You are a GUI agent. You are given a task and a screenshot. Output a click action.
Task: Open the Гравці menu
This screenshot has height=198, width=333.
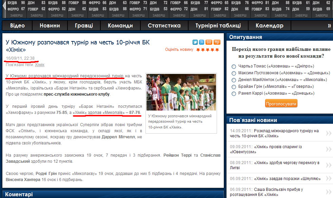point(84,26)
